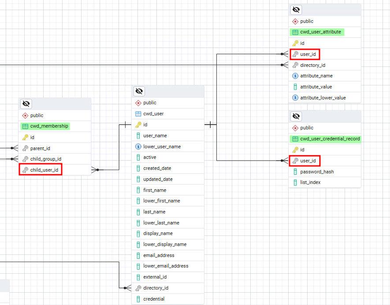Select the lower_first_name column
The image size is (390, 305).
161,201
